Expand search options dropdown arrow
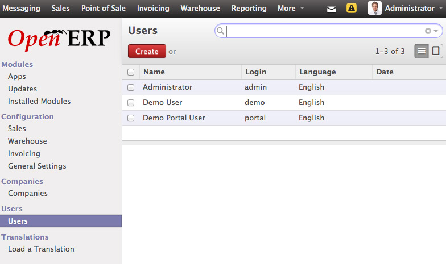Image resolution: width=446 pixels, height=264 pixels. click(436, 31)
